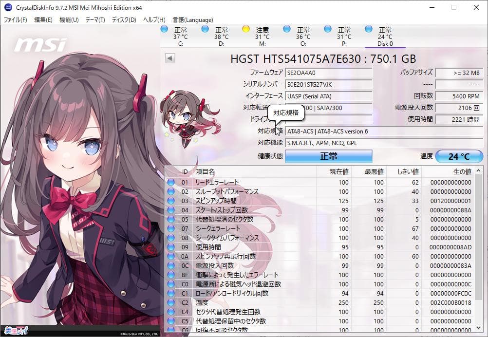Click yellow caution orb for drive M:
Image resolution: width=488 pixels, height=337 pixels.
coord(246,29)
